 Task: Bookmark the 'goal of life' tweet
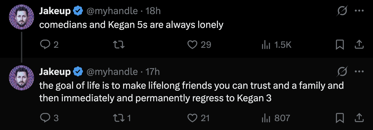(340, 118)
